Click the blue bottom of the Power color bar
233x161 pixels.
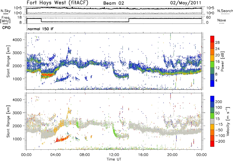(x=212, y=83)
